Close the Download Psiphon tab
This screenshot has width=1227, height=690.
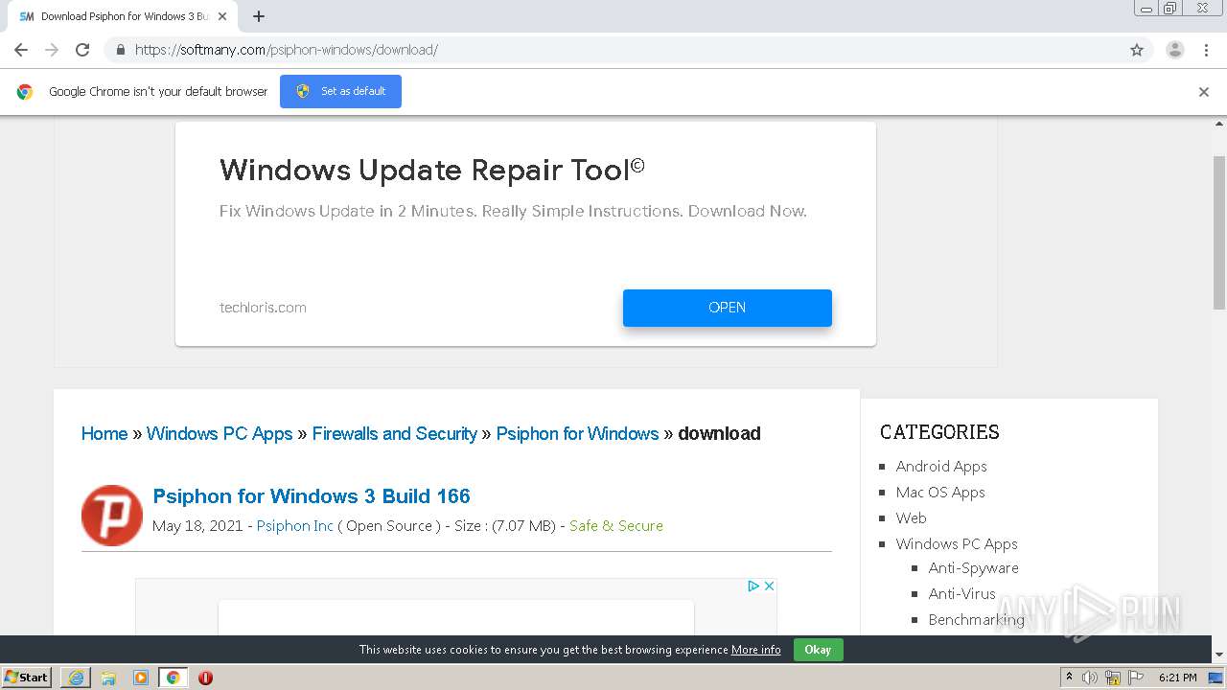(223, 16)
